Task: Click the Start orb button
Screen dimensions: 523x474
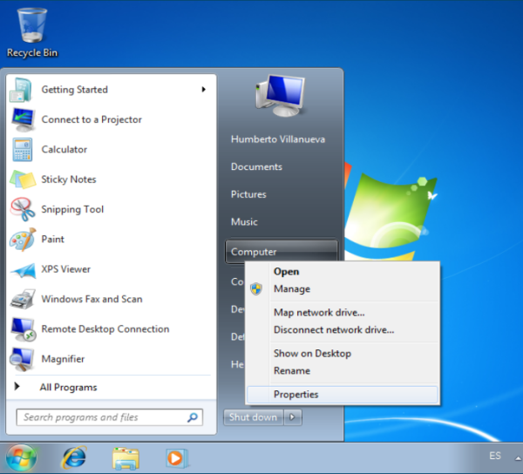Action: point(21,458)
